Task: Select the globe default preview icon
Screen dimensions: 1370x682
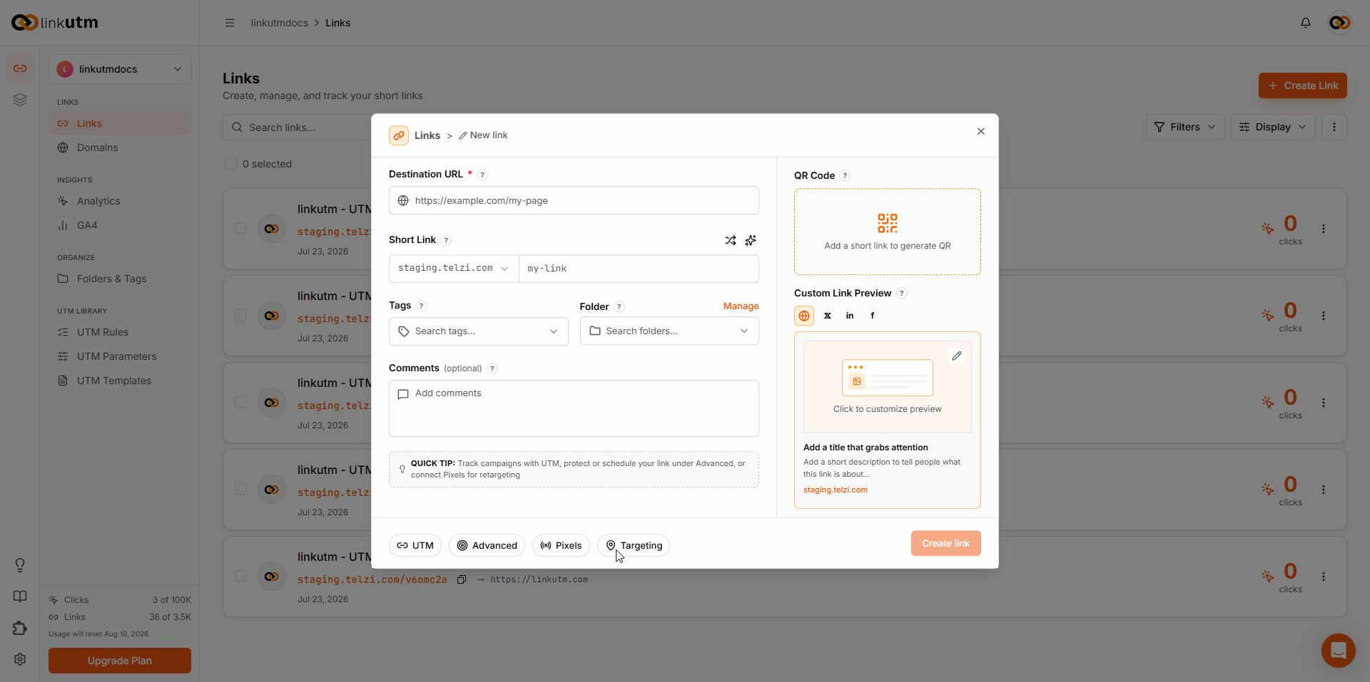Action: (804, 316)
